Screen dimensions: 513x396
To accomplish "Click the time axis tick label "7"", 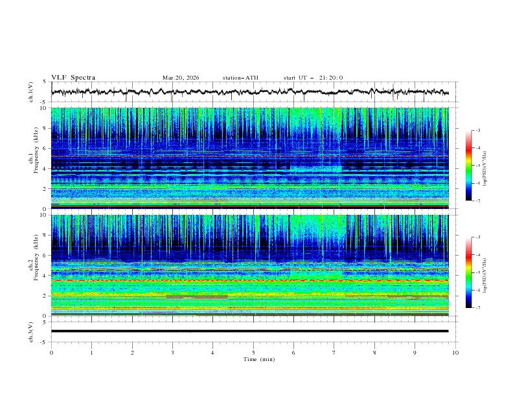I will coord(334,353).
